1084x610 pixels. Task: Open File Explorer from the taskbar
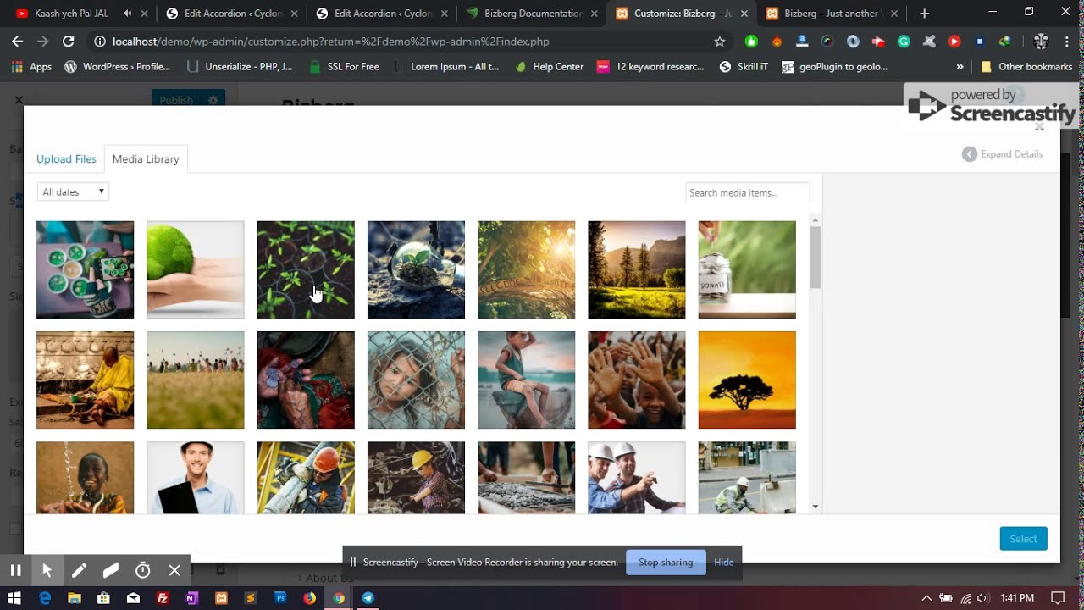point(75,598)
